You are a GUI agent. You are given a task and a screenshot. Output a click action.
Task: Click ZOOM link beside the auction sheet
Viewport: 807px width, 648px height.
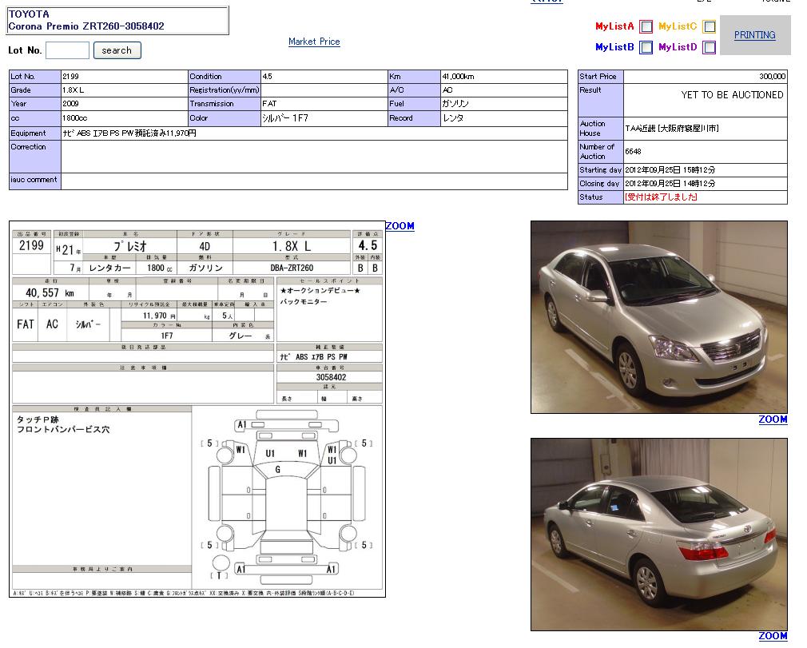point(400,226)
